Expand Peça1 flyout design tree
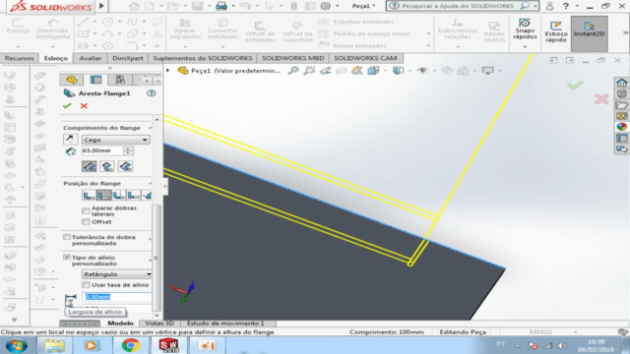 [x=168, y=70]
